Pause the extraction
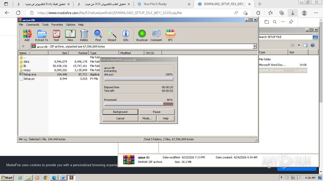 coord(156,112)
